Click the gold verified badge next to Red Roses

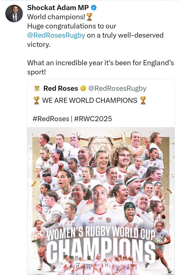[x=83, y=88]
